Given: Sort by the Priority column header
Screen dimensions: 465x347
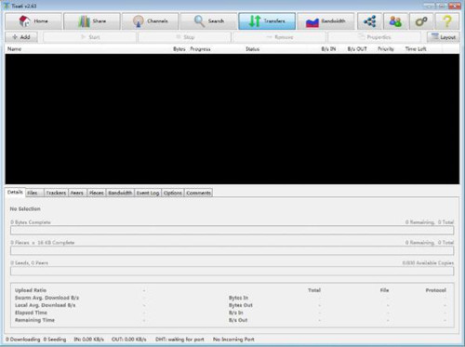Looking at the screenshot, I should coord(386,49).
